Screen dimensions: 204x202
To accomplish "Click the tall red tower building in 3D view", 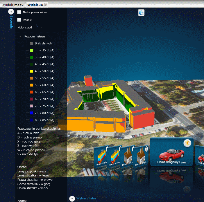I will [x=88, y=81].
